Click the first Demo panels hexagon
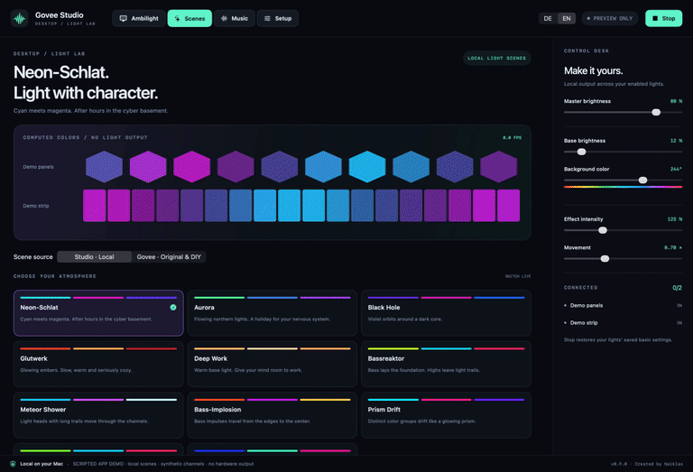Viewport: 693px width, 472px height. click(x=104, y=167)
